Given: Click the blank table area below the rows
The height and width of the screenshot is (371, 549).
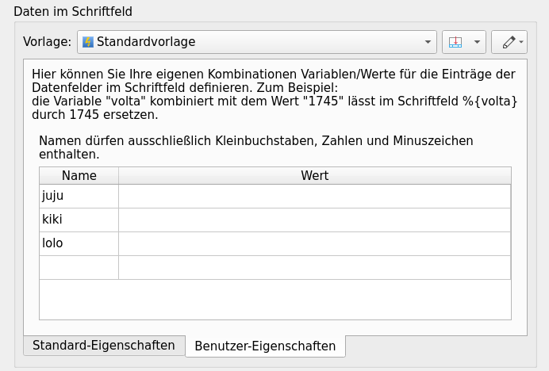Looking at the screenshot, I should [x=274, y=300].
